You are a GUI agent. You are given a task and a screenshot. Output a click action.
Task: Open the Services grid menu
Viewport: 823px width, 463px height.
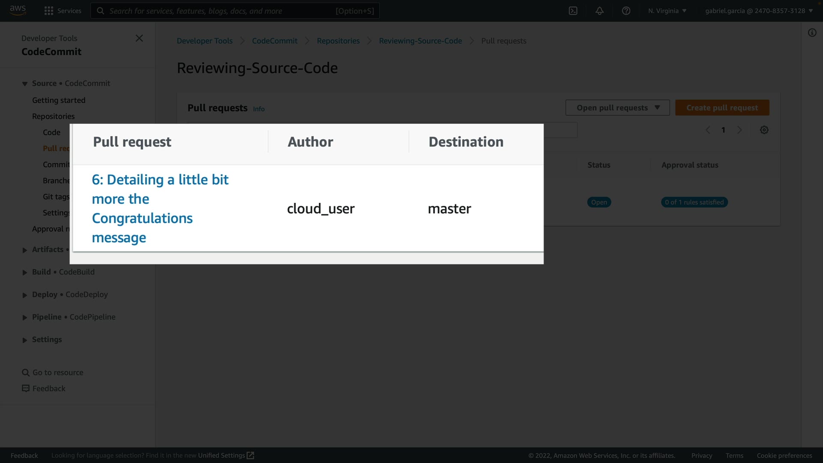click(x=63, y=11)
